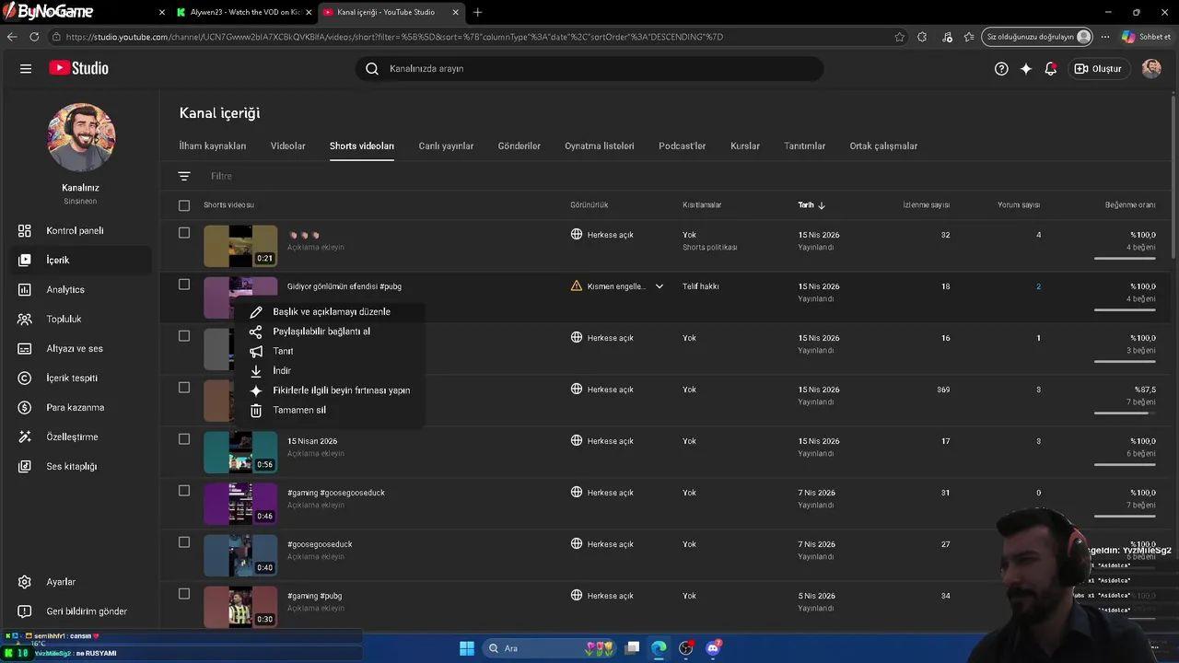Screen dimensions: 1179x663
Task: Open Analytics in the sidebar
Action: [x=80, y=289]
